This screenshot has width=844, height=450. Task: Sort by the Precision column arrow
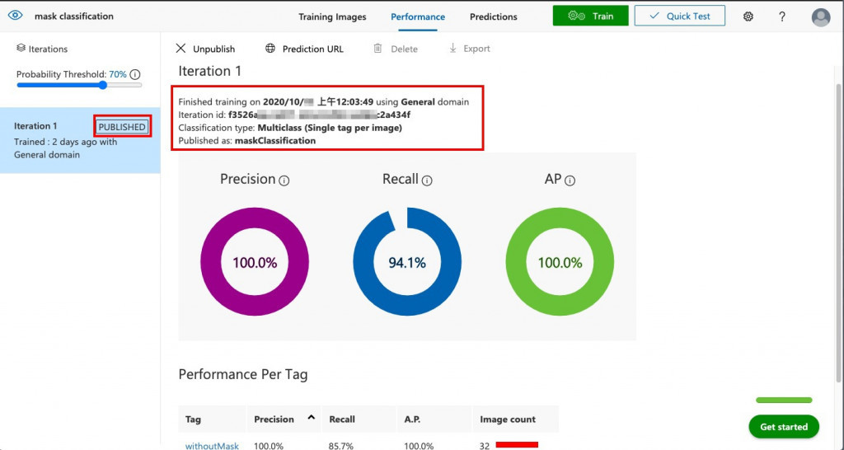(311, 417)
